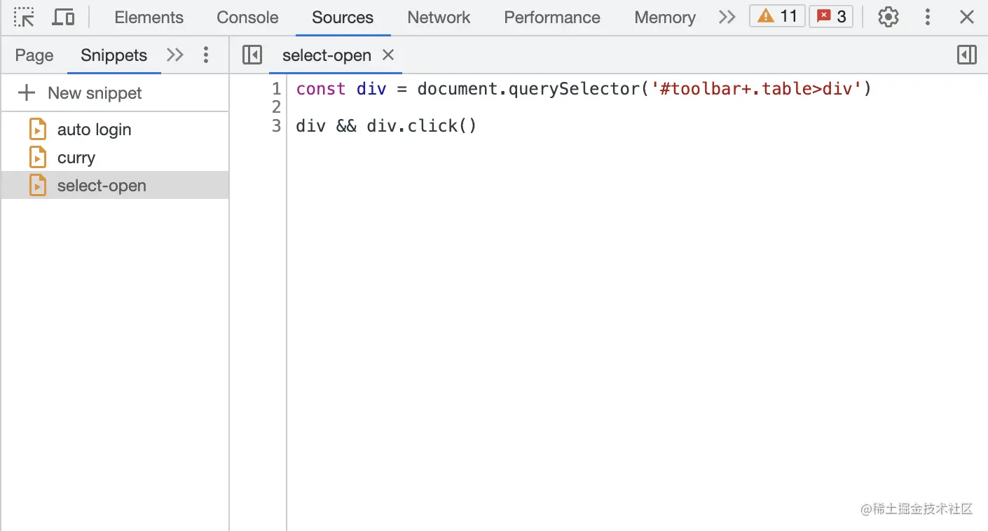This screenshot has height=531, width=988.
Task: Open the DevTools three-dot customize menu
Action: pyautogui.click(x=928, y=17)
